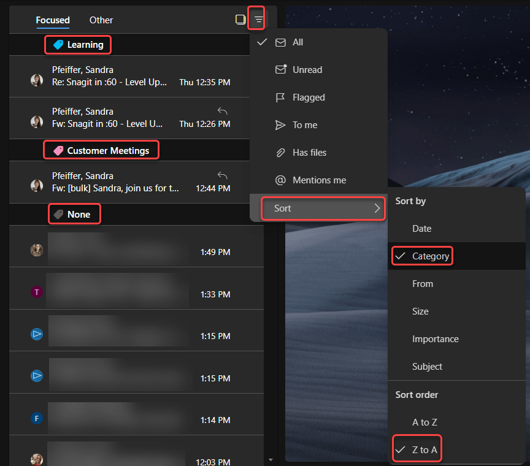Sort messages by Date
This screenshot has width=530, height=466.
(421, 229)
